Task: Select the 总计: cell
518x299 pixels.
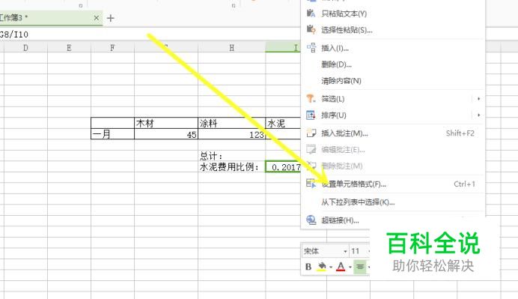Action: [x=231, y=155]
